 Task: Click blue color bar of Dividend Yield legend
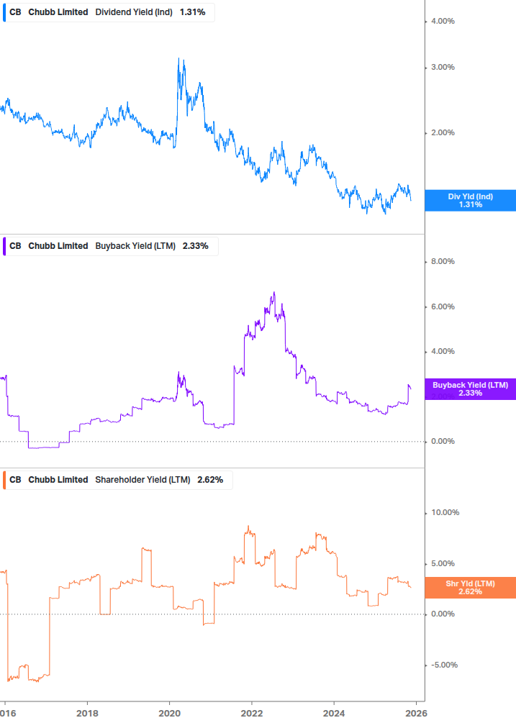4,12
